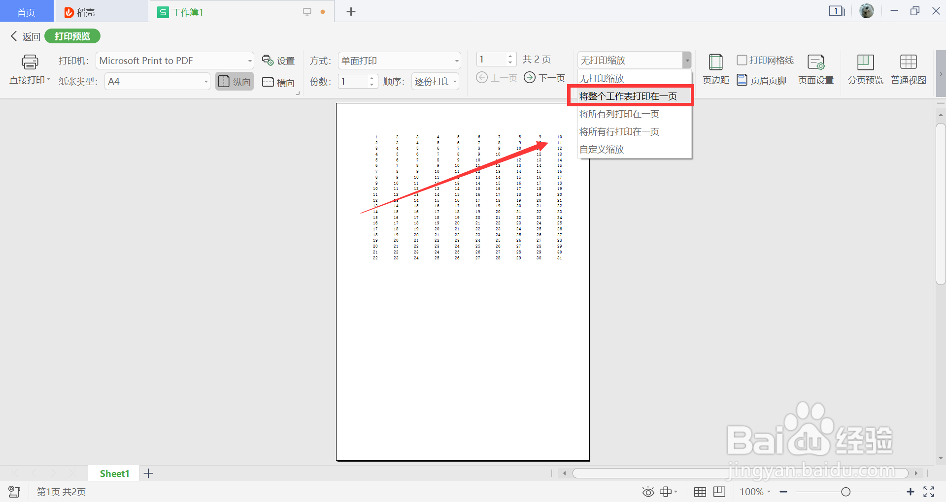Open 100% zoom level dropdown
The image size is (946, 502).
click(755, 492)
